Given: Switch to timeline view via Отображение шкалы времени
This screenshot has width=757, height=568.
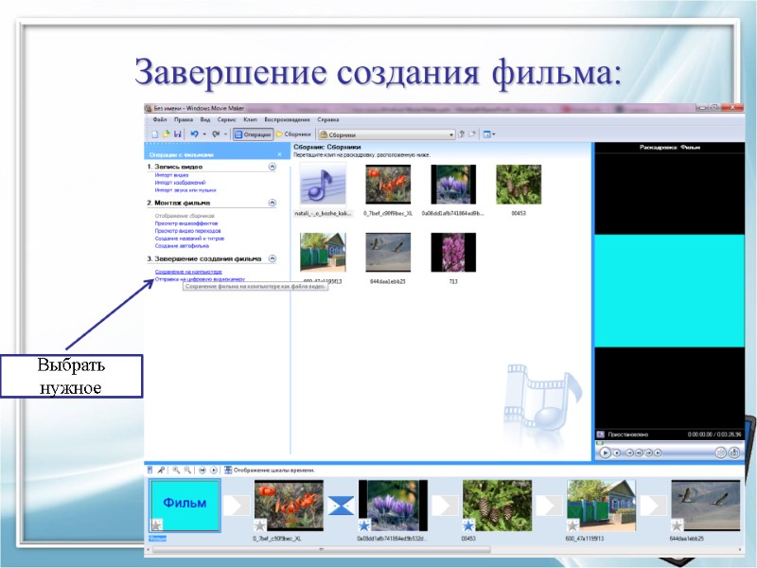Looking at the screenshot, I should pyautogui.click(x=270, y=470).
